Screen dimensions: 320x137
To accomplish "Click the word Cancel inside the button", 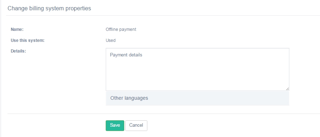I will [x=136, y=125].
